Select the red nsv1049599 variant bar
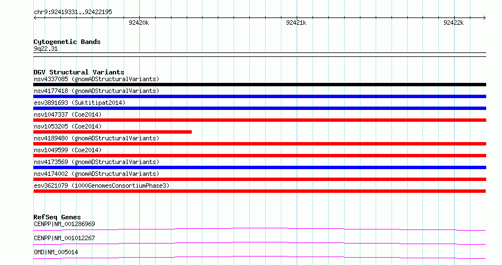This screenshot has width=502, height=265. 259,156
